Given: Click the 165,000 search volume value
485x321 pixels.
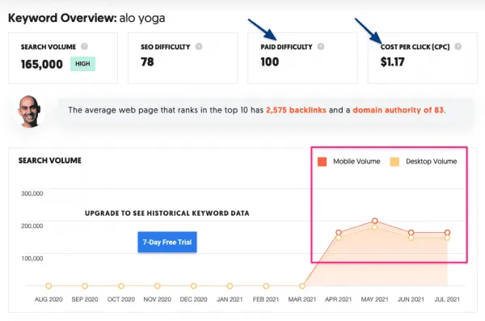Looking at the screenshot, I should [x=42, y=65].
